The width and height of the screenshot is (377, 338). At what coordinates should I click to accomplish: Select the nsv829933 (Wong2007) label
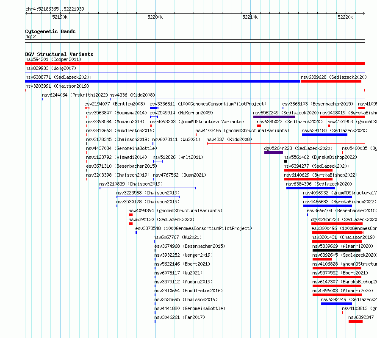[51, 68]
